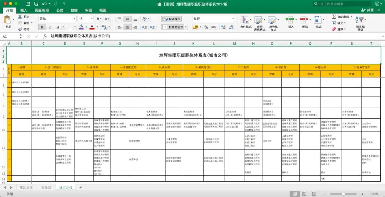Toggle Wrap Text (自动换行)
This screenshot has width=385, height=197.
(171, 19)
